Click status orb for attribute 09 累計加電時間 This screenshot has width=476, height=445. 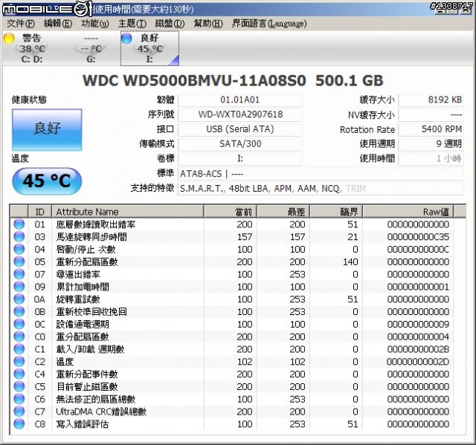click(x=19, y=287)
